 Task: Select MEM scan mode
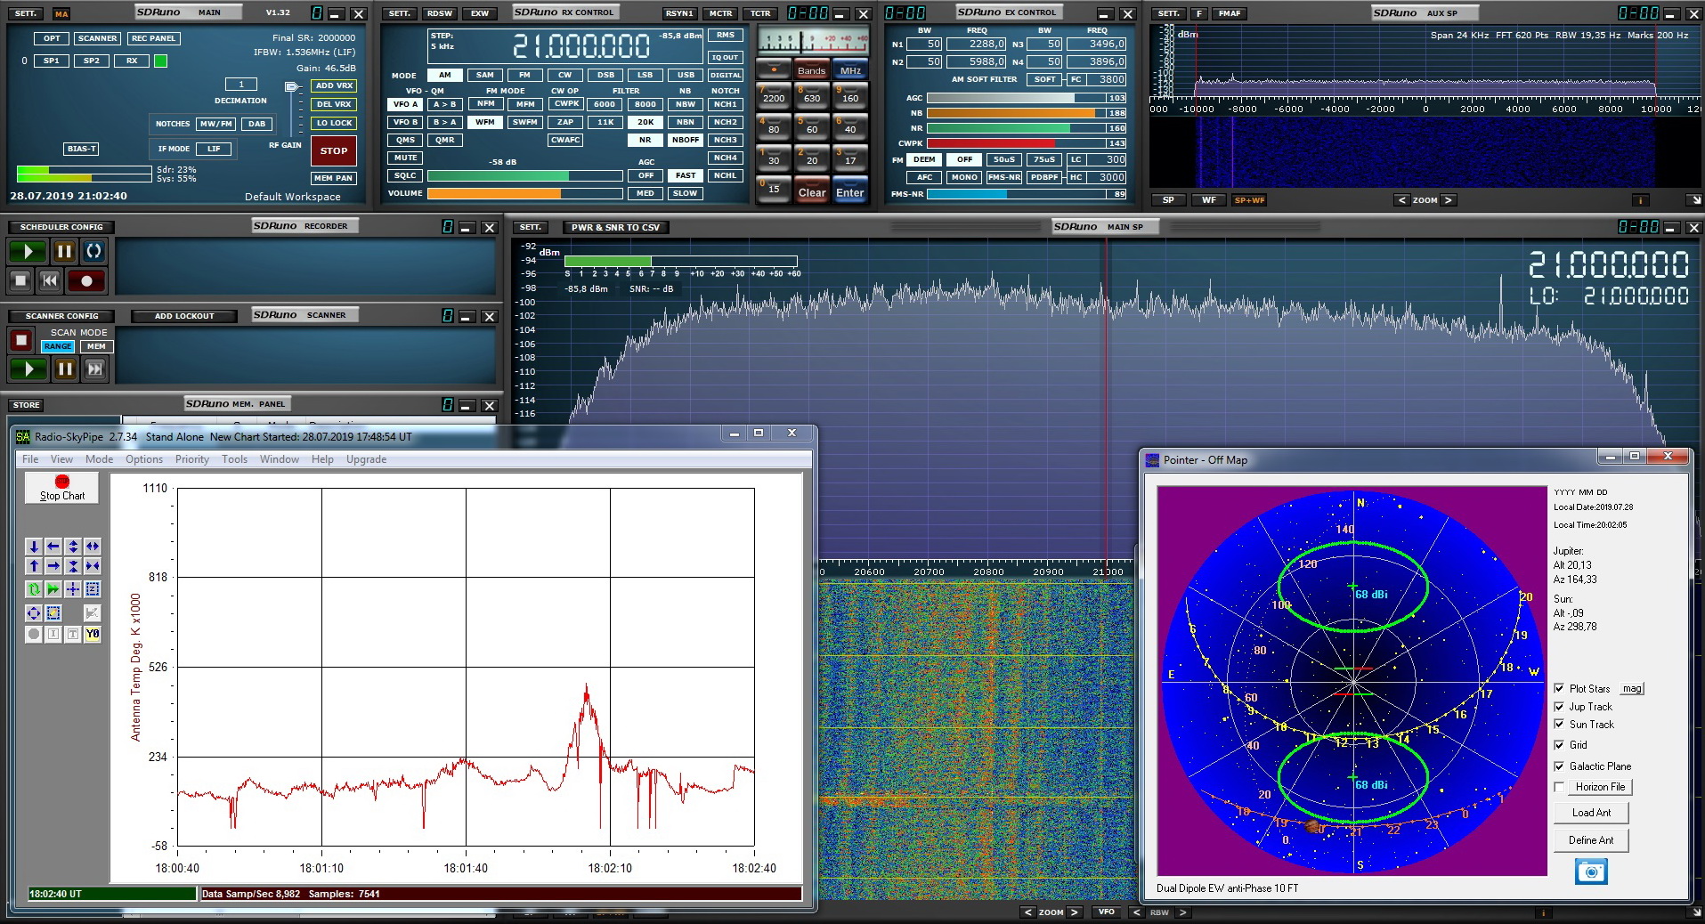96,346
